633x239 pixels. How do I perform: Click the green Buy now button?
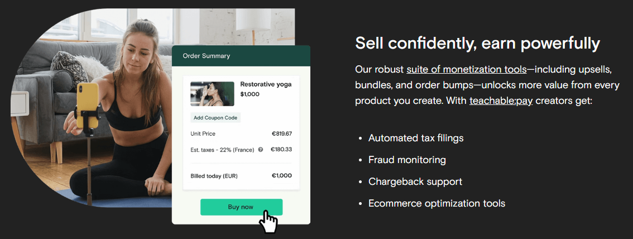tap(241, 207)
